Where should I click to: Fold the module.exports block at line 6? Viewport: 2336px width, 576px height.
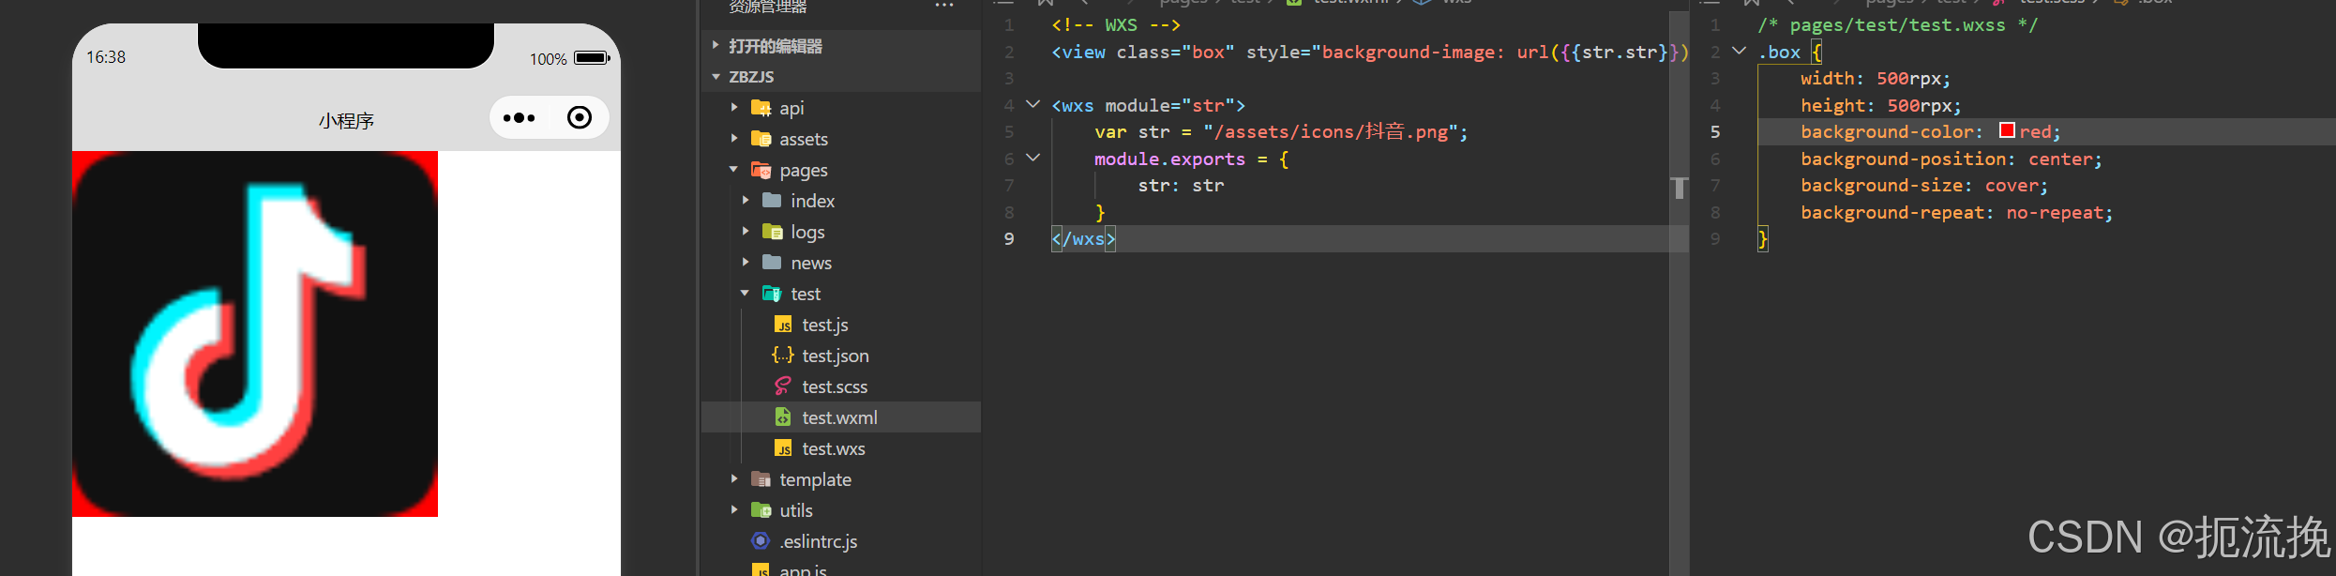1032,158
